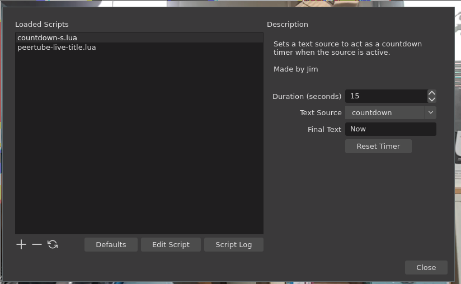Show the Script Log
Viewport: 461px width, 284px height.
pyautogui.click(x=233, y=244)
